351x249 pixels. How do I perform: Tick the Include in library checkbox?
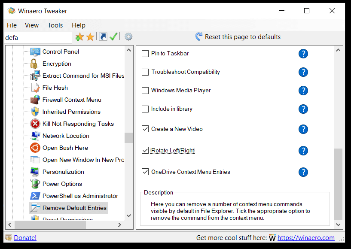coord(145,109)
